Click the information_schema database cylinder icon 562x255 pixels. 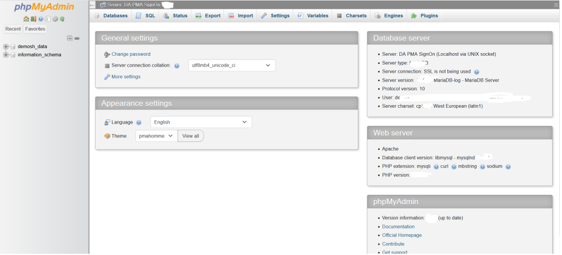[13, 55]
